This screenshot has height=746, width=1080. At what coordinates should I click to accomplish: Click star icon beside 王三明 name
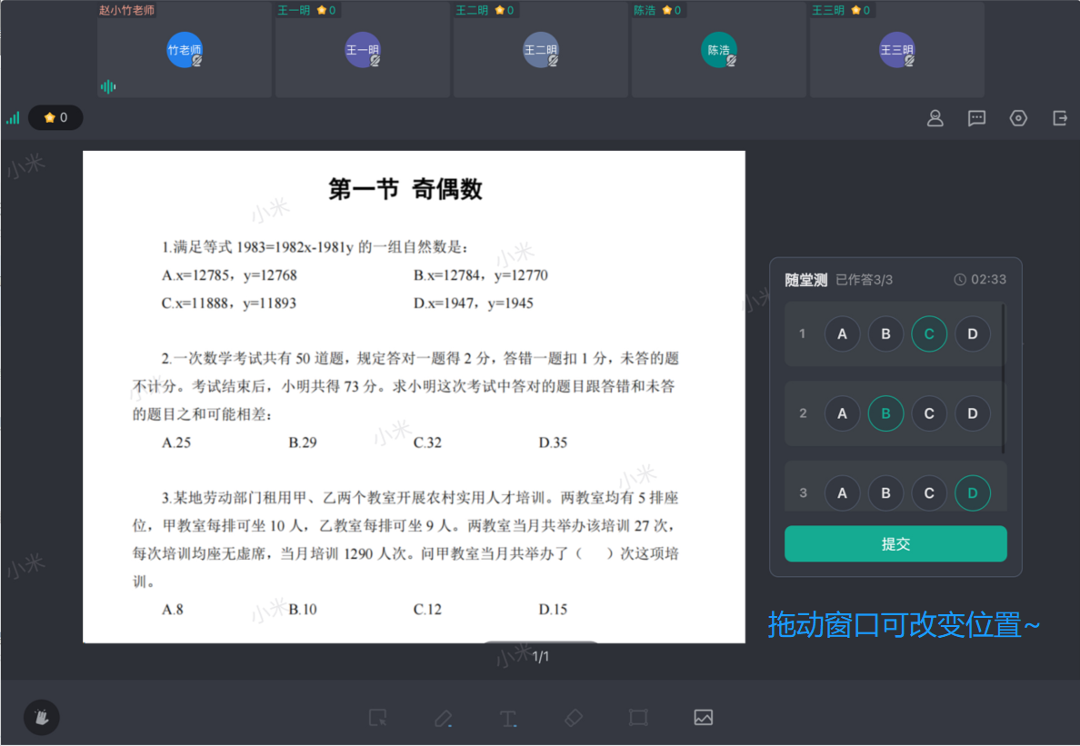click(x=855, y=10)
